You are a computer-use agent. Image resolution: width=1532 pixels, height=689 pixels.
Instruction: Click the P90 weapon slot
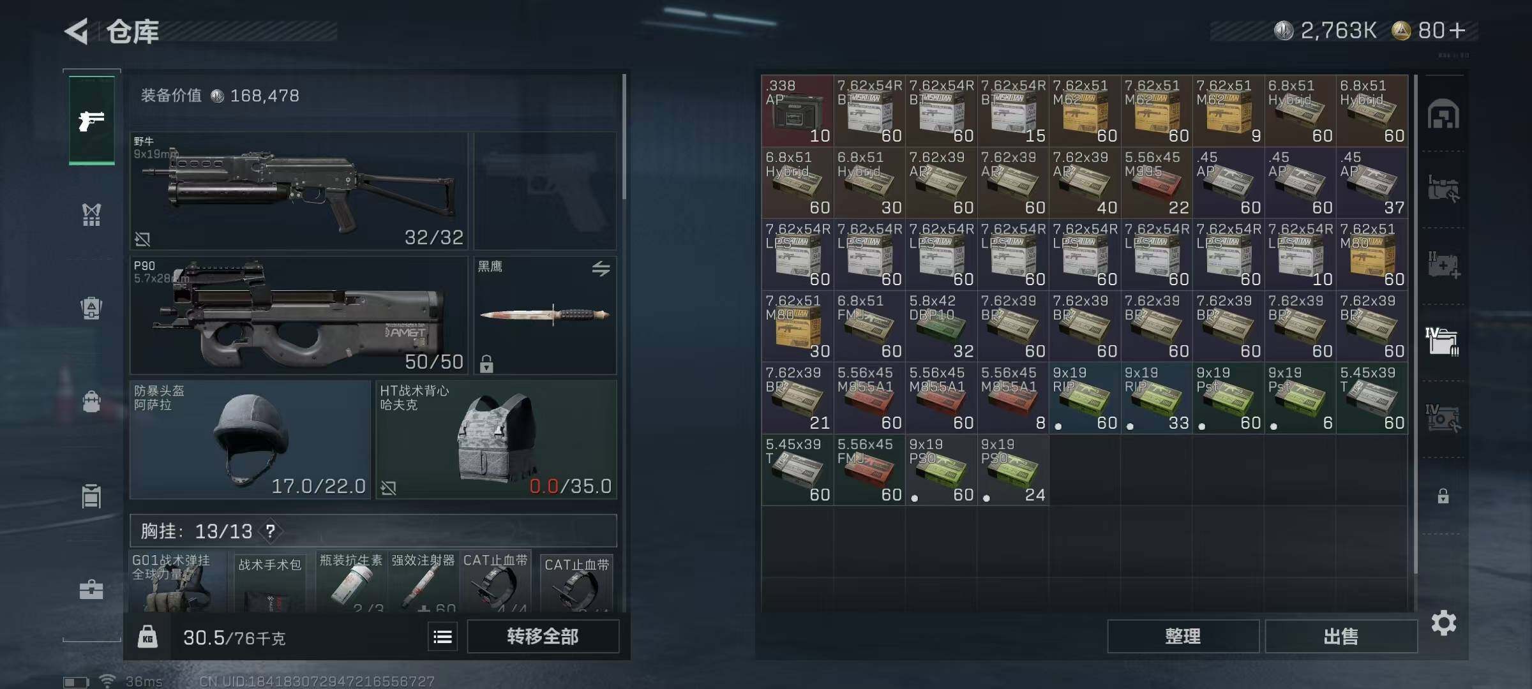point(298,315)
